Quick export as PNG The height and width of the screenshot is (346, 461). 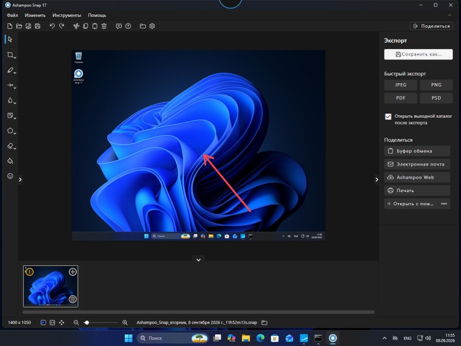(x=436, y=85)
